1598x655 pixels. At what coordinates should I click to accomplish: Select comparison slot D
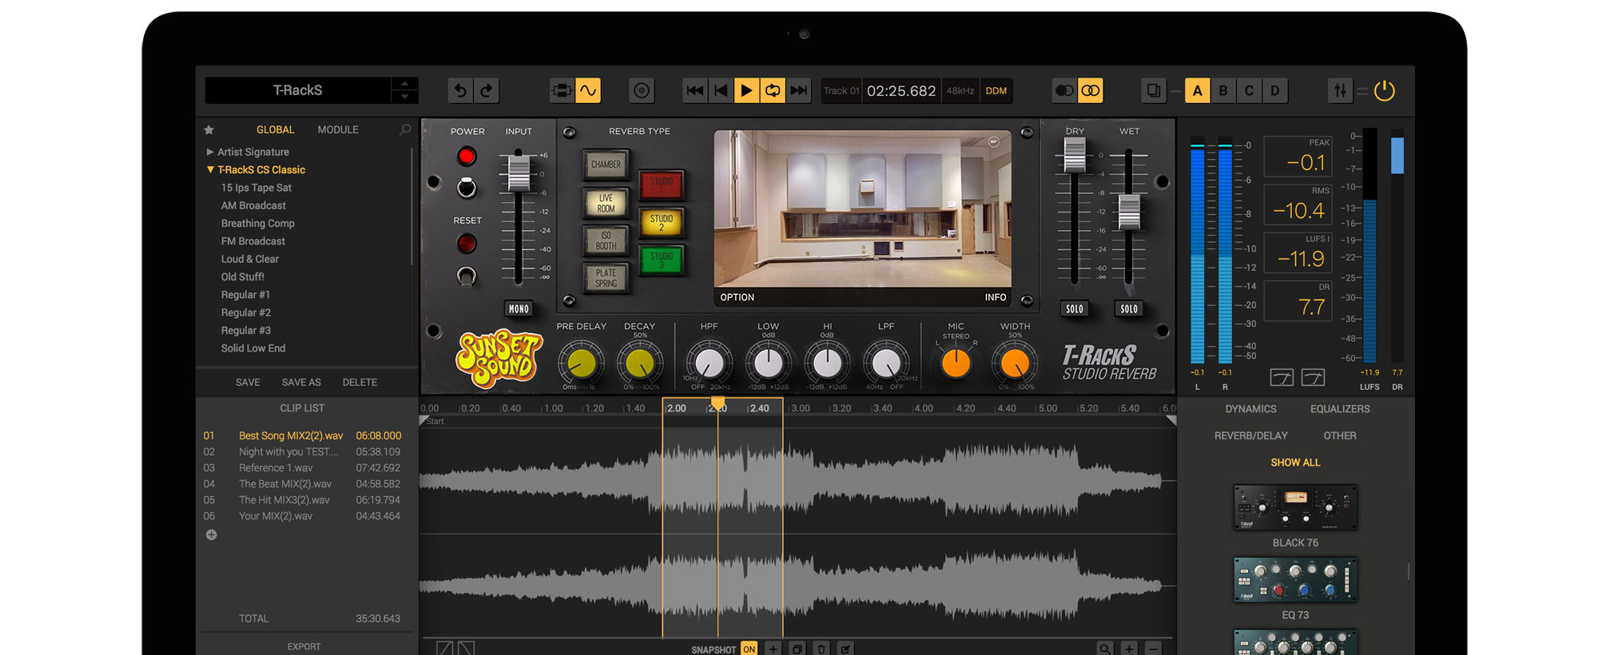(x=1275, y=91)
